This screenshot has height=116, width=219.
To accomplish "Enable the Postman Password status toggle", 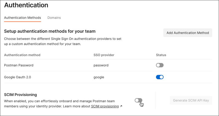I will click(160, 65).
